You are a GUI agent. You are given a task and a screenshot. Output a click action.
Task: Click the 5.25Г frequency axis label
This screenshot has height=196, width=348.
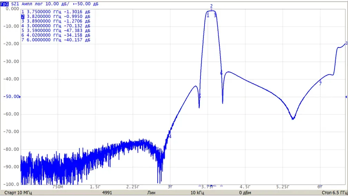coord(282,187)
